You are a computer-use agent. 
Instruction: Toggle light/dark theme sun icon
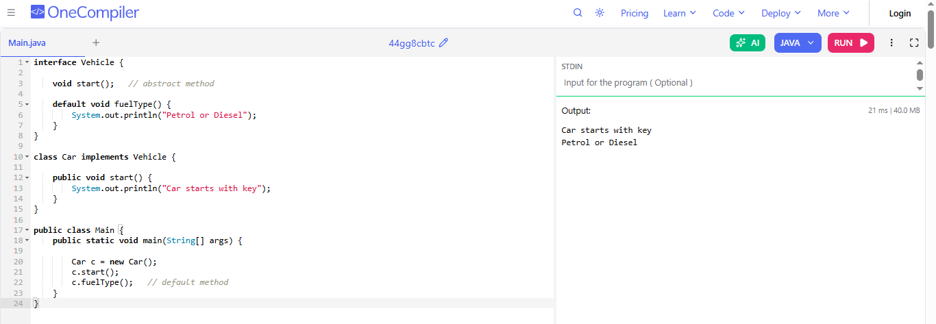pyautogui.click(x=600, y=13)
